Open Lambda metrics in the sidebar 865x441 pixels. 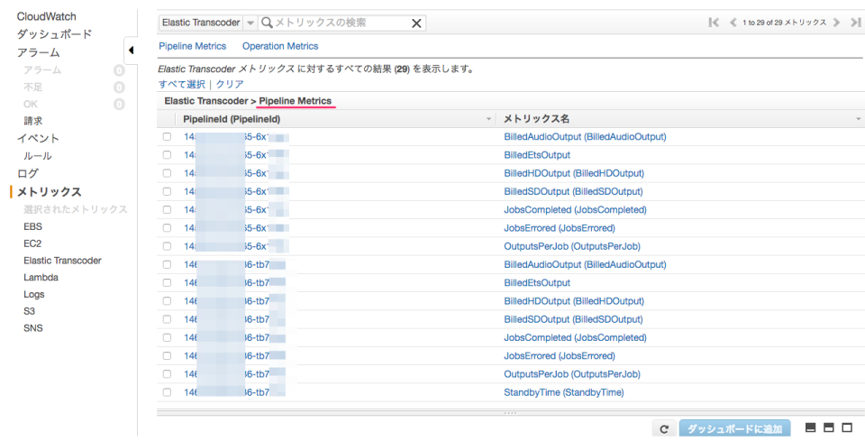click(41, 278)
